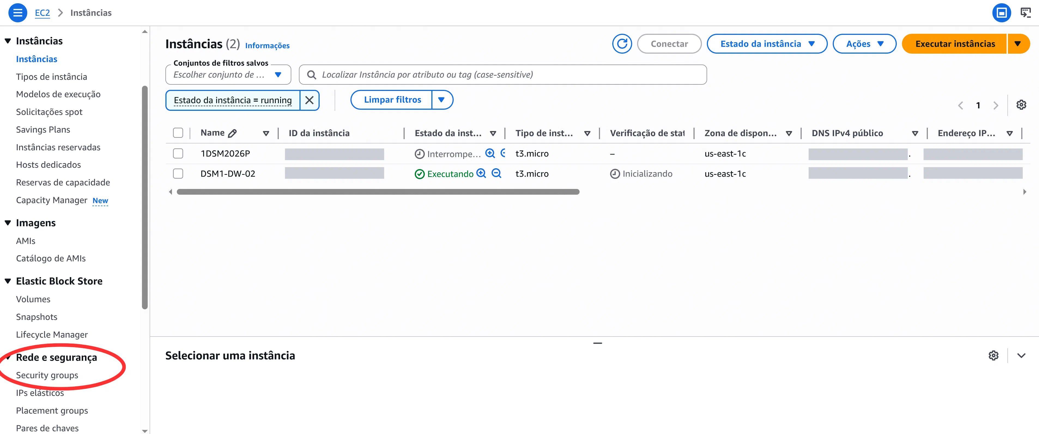
Task: Click the Estado da instância = running filter
Action: [x=233, y=100]
